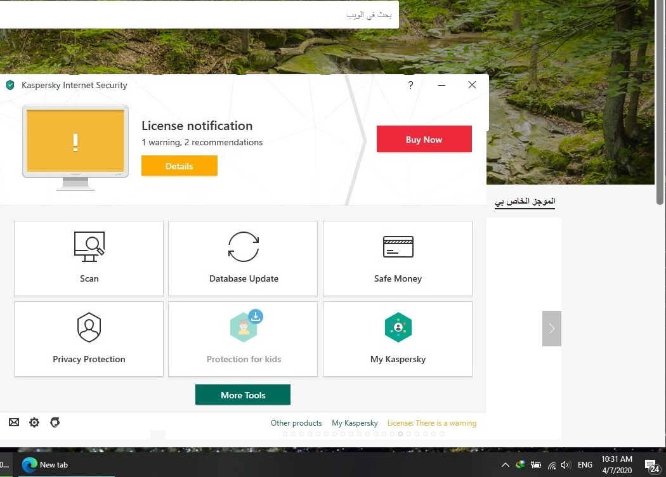Open the Wi-Fi network tray icon

point(552,466)
